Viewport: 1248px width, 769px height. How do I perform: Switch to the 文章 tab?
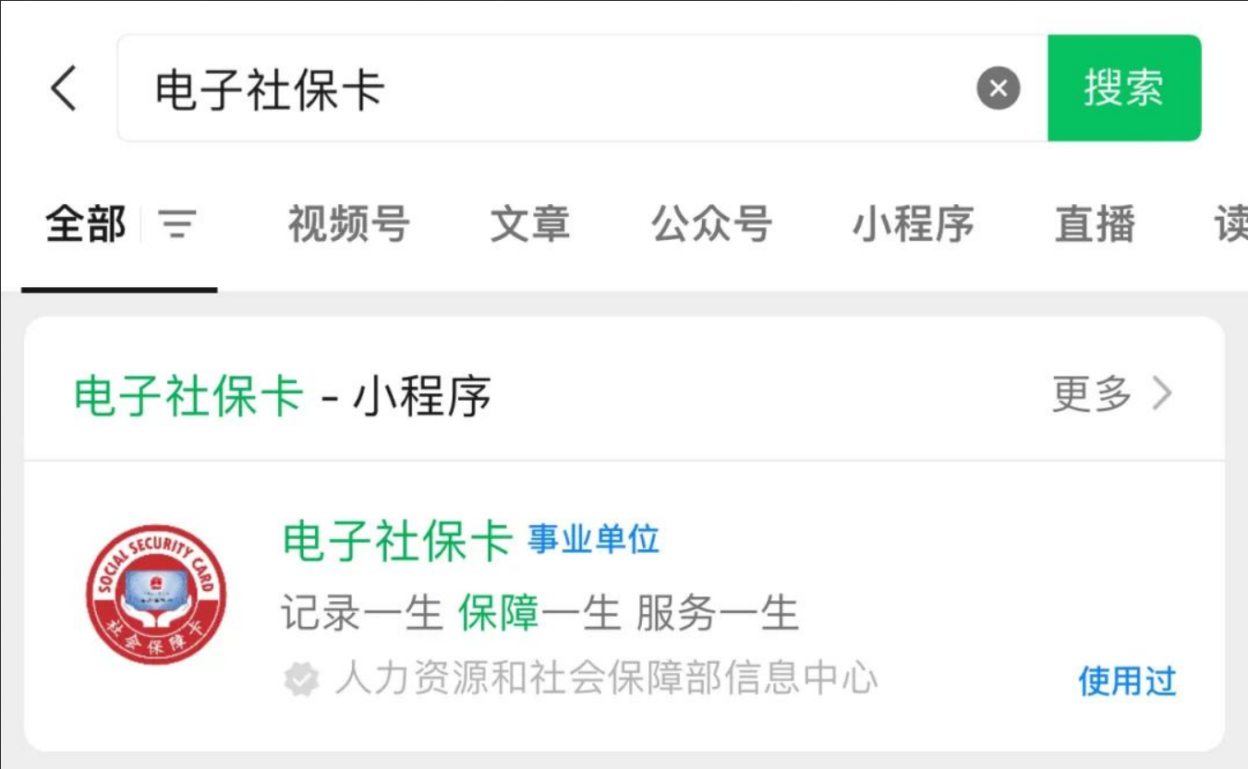coord(530,224)
